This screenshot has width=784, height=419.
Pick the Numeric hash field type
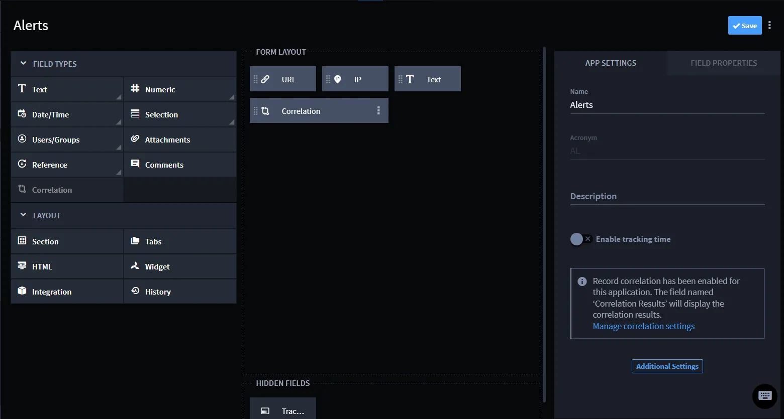pos(180,89)
